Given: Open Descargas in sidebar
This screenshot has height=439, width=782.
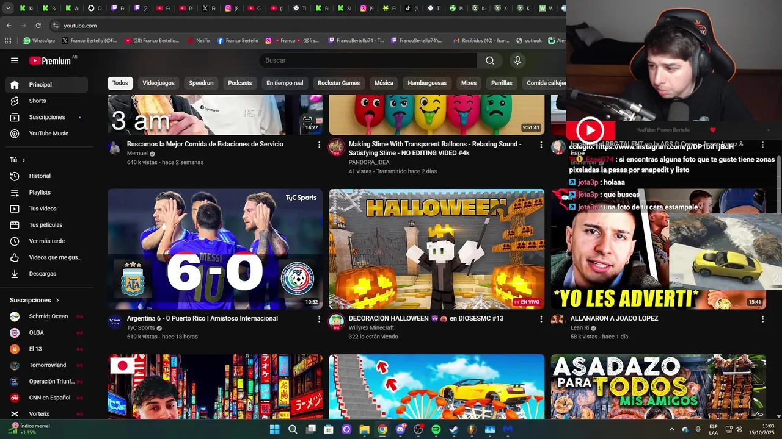Looking at the screenshot, I should pos(46,274).
